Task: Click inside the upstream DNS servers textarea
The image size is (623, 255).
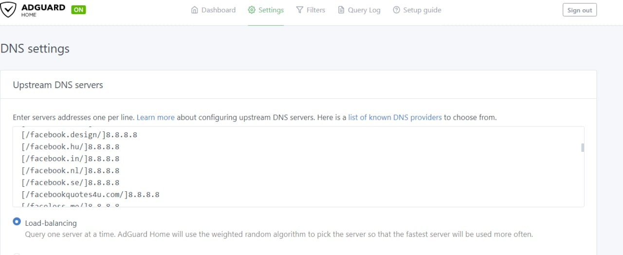Action: point(298,167)
